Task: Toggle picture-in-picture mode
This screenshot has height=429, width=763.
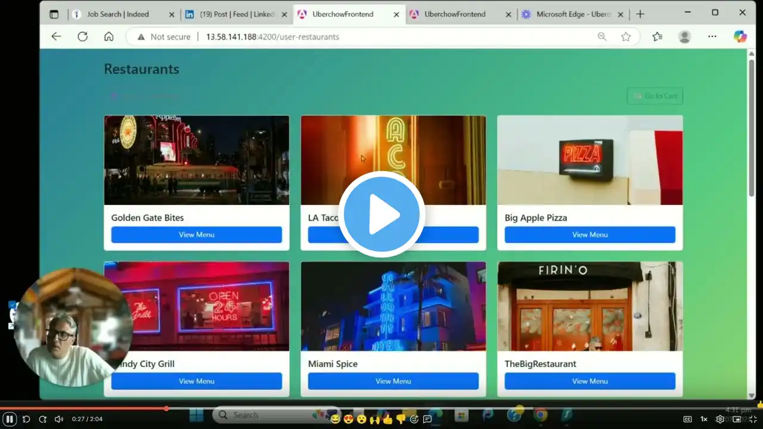Action: pos(737,419)
